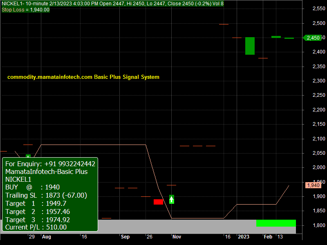This screenshot has width=327, height=245.
Task: Click the Nov date axis label
Action: 177,237
